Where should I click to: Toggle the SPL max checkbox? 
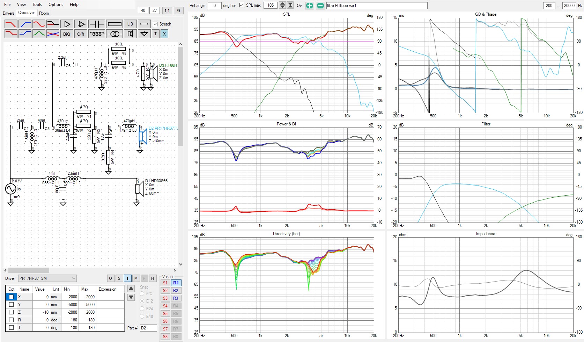(x=242, y=5)
